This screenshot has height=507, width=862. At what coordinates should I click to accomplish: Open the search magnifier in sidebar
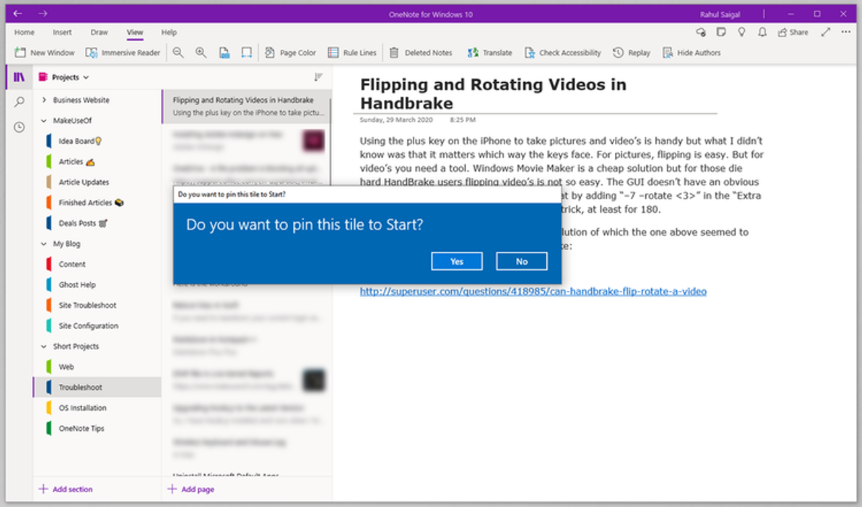coord(19,102)
